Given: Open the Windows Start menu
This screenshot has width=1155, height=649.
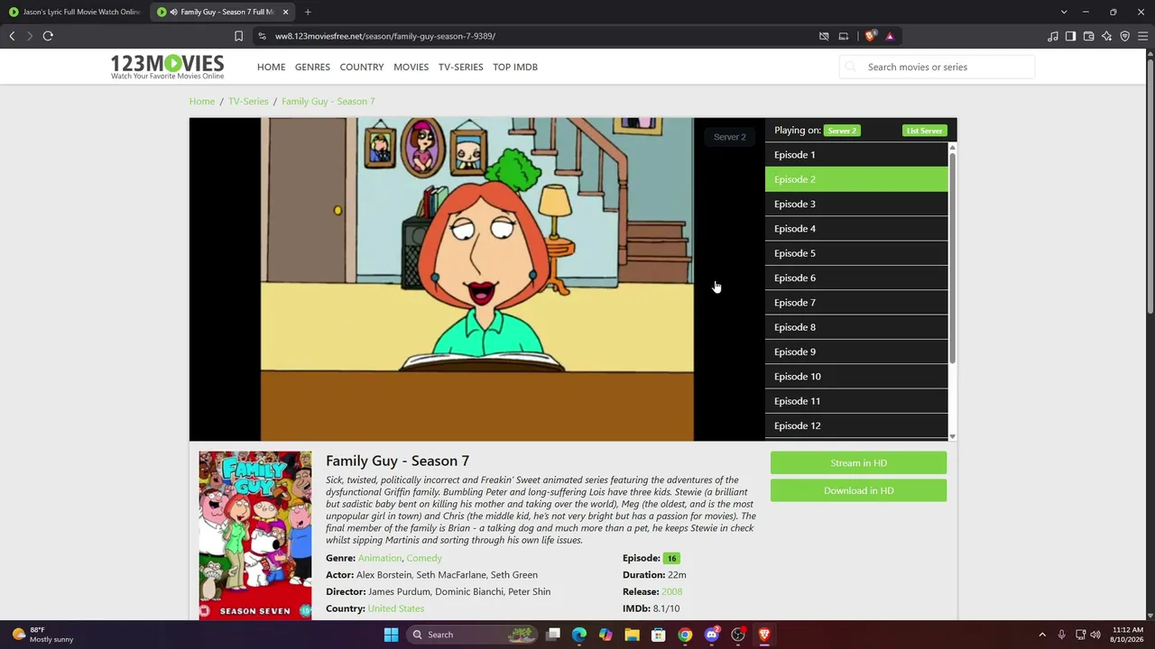Looking at the screenshot, I should pos(391,635).
